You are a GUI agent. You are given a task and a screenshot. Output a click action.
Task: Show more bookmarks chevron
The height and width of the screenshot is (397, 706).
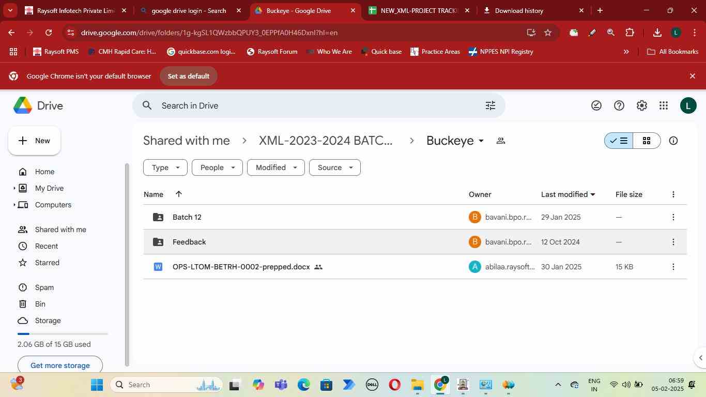pos(626,52)
